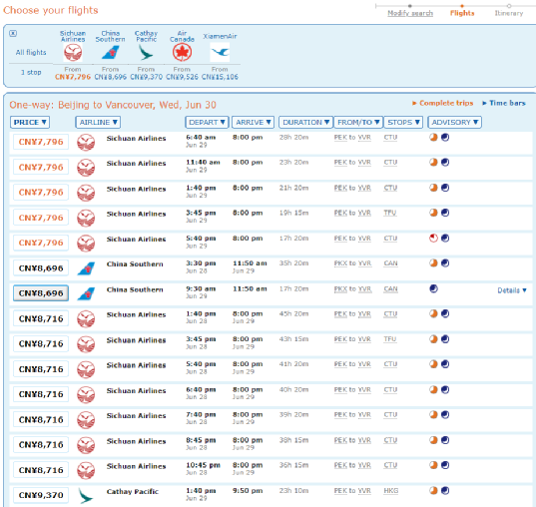Click the blue advisory icon on the 9:30 am China Southern flight

coord(433,288)
